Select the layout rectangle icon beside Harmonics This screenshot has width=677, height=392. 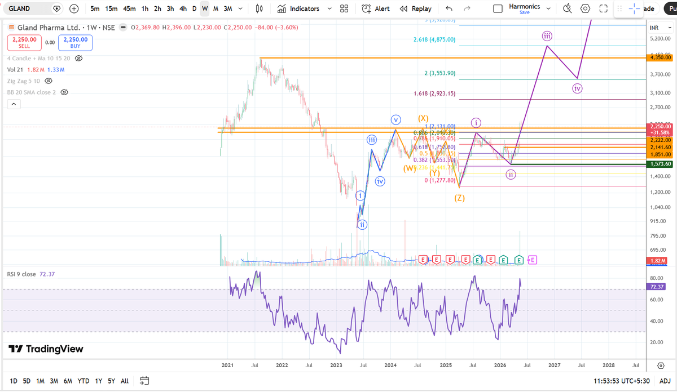[x=498, y=8]
